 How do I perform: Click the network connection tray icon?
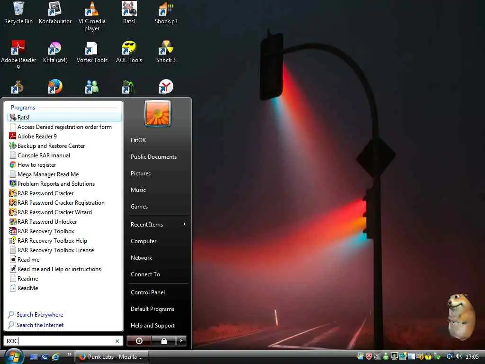(450, 356)
